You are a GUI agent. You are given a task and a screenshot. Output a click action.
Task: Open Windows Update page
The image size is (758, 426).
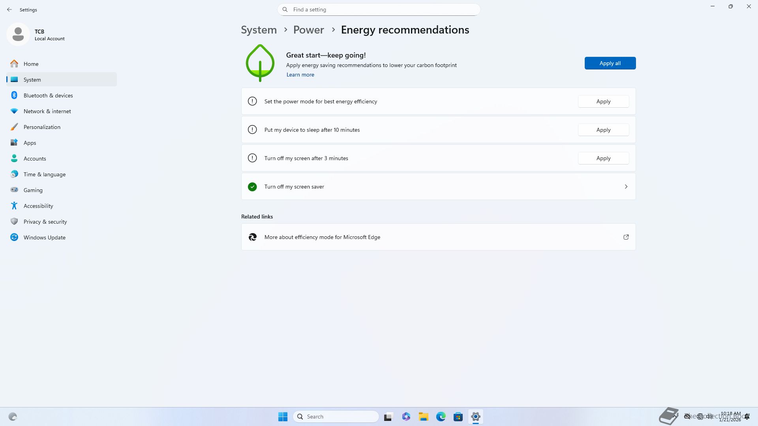pyautogui.click(x=45, y=237)
